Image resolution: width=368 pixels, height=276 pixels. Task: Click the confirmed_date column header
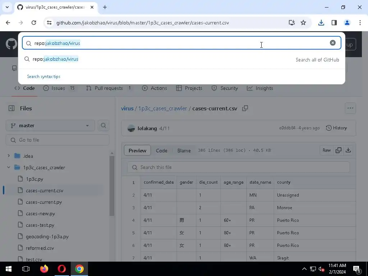click(158, 182)
